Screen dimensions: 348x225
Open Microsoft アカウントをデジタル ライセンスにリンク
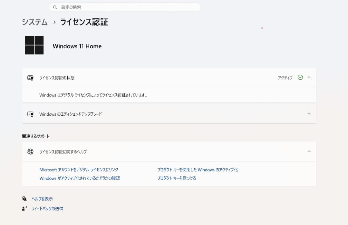click(78, 170)
